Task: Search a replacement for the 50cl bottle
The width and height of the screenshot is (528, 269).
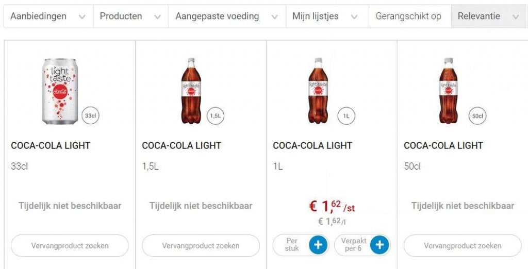Action: [x=463, y=246]
